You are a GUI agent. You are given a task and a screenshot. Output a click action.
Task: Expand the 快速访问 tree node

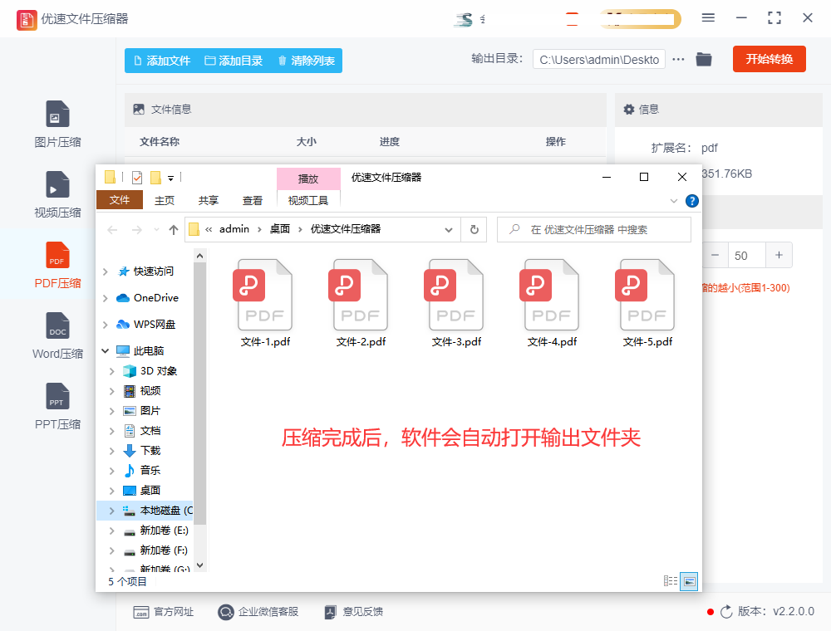105,271
